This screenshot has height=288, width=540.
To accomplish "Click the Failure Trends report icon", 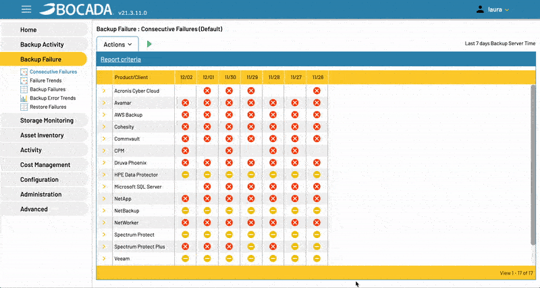I will click(x=24, y=80).
